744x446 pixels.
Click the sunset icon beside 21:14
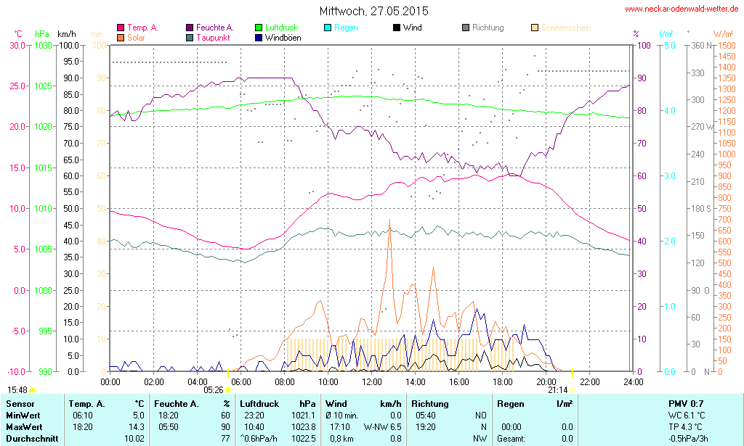[573, 389]
